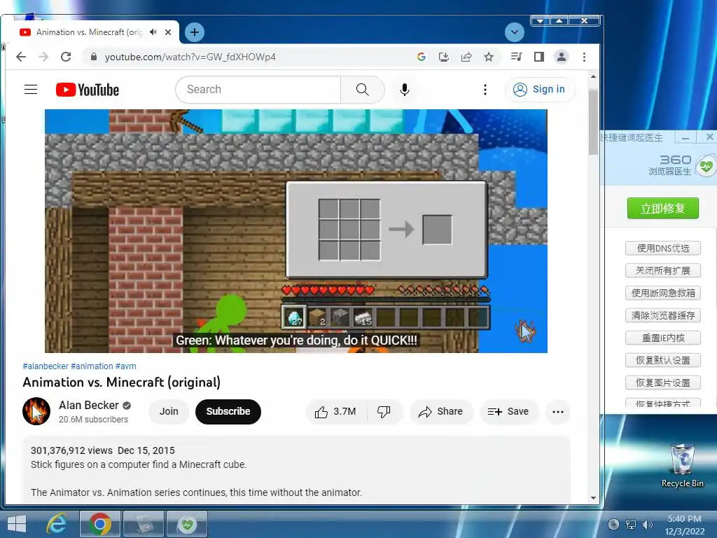Switch to Chrome in the taskbar
Screen dimensions: 717x538
point(100,524)
